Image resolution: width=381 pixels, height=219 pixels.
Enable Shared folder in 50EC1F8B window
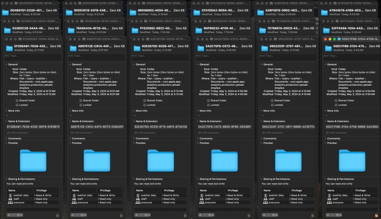[336, 100]
